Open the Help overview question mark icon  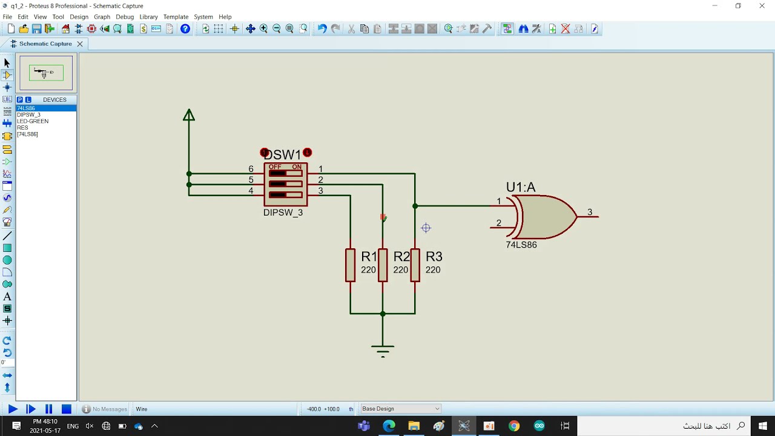point(185,28)
